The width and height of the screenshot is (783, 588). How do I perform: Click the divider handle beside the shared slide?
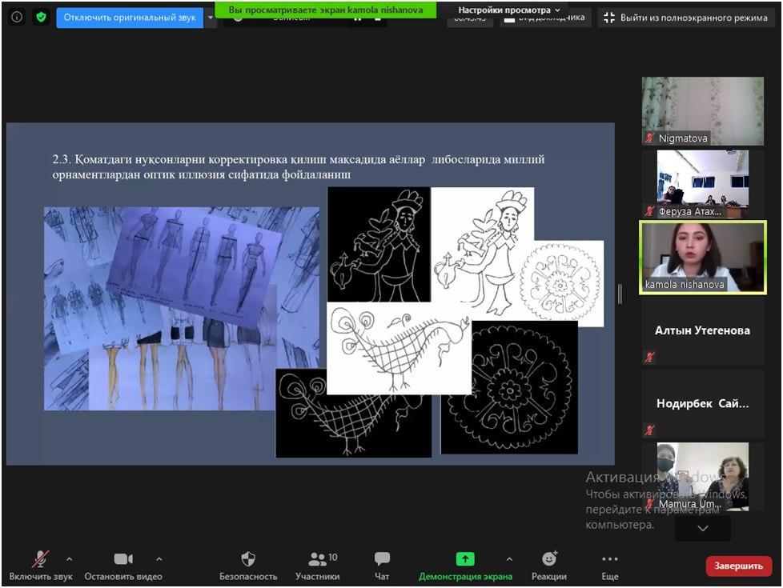point(620,294)
